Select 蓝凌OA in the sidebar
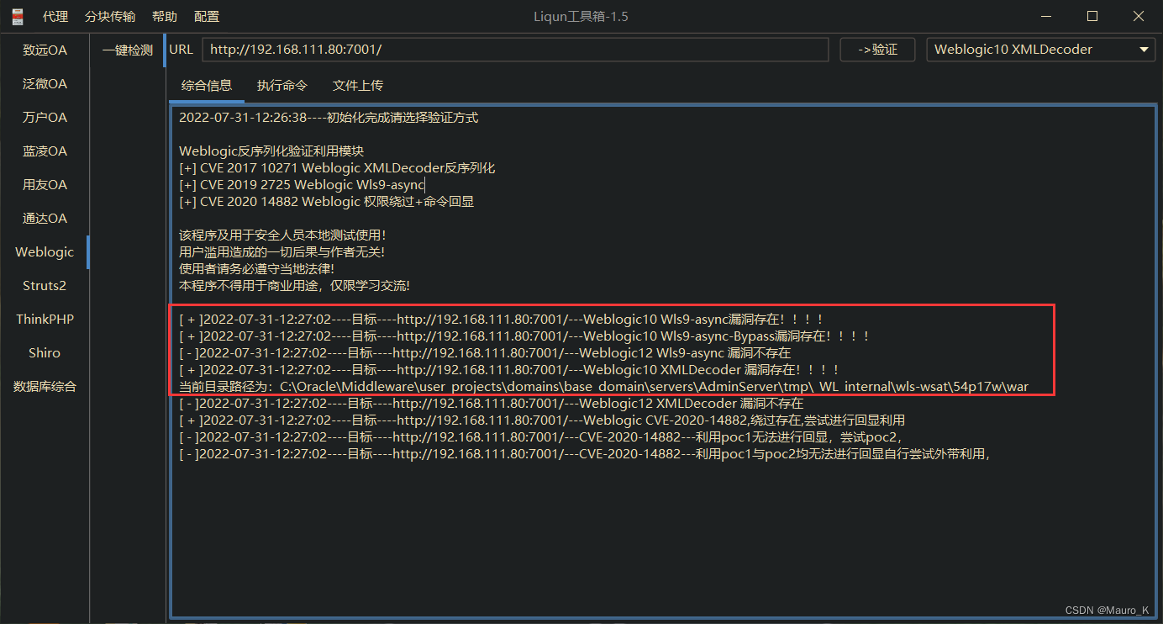 (45, 151)
